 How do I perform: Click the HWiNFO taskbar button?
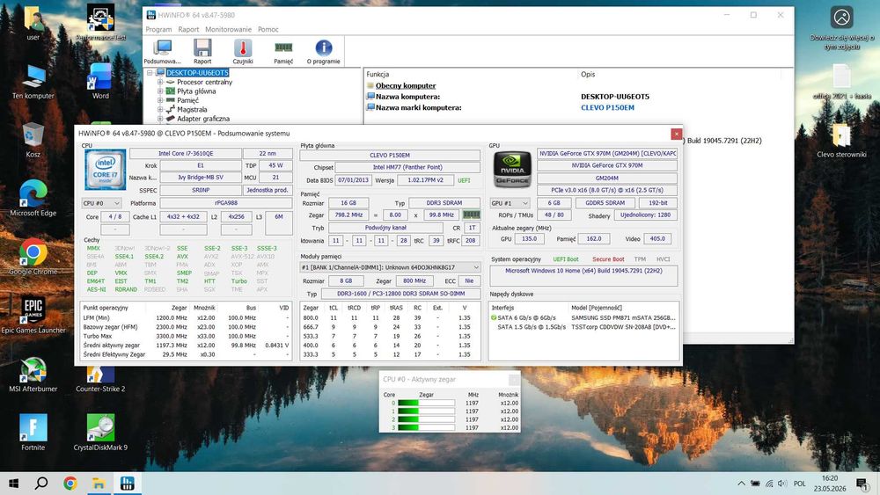point(128,484)
